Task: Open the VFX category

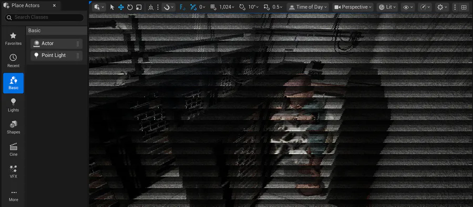Action: 13,172
